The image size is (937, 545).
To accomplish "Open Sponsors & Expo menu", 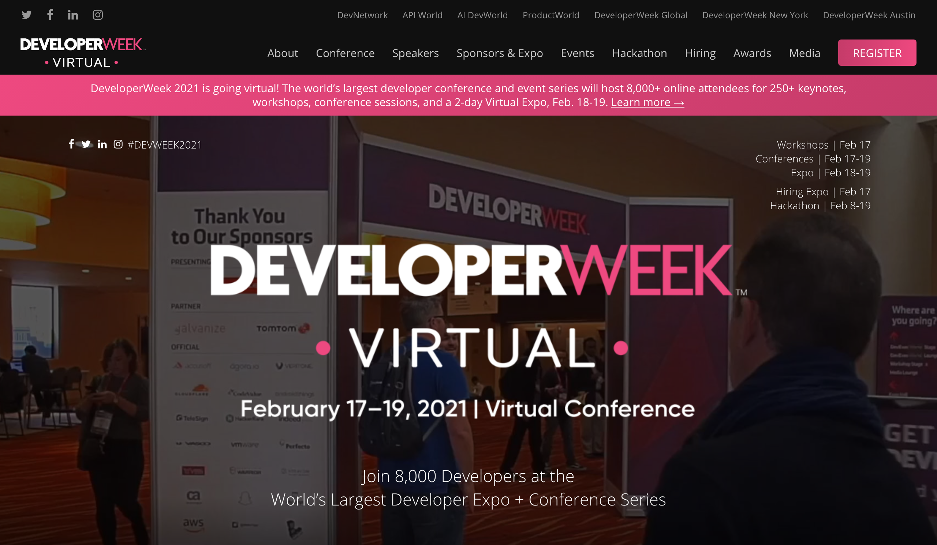I will pyautogui.click(x=500, y=53).
